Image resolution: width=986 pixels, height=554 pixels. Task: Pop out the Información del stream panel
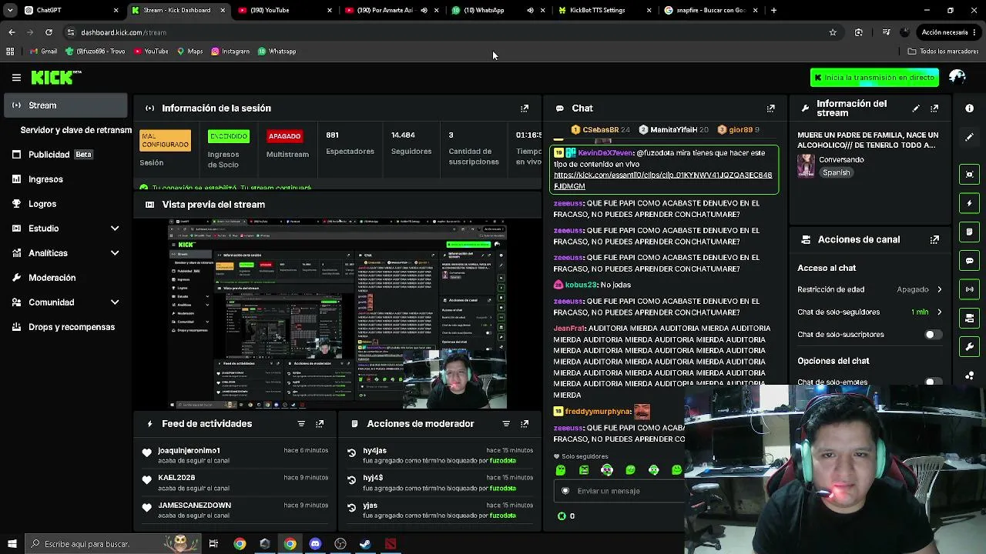tap(934, 108)
